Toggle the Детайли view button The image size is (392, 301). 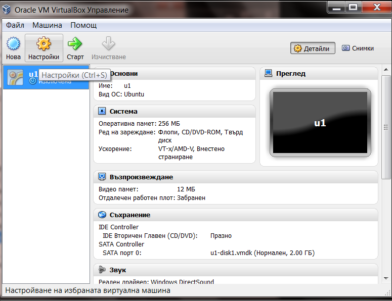312,48
